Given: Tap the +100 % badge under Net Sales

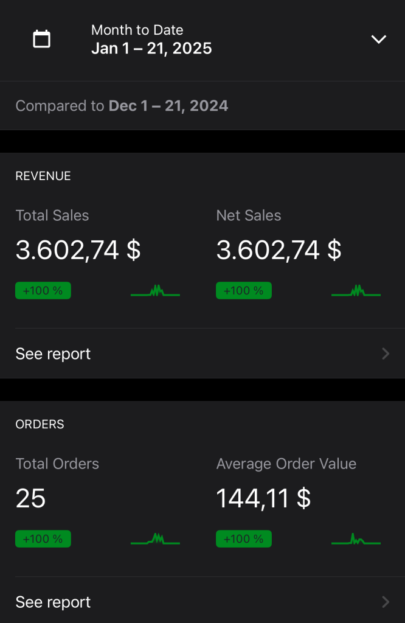Looking at the screenshot, I should pos(244,290).
